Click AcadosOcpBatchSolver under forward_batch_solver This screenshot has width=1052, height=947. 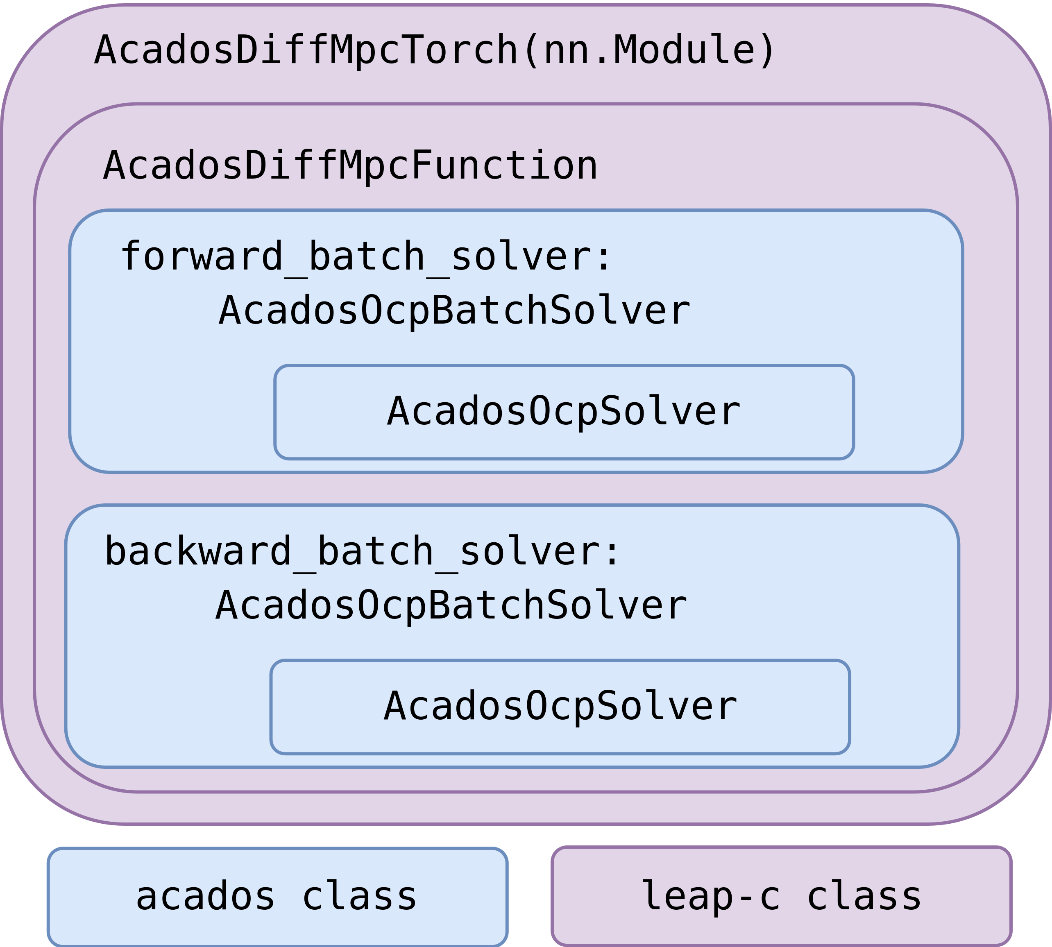454,310
